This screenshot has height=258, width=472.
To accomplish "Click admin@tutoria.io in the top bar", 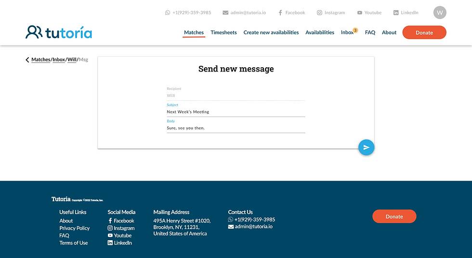I will pos(249,12).
